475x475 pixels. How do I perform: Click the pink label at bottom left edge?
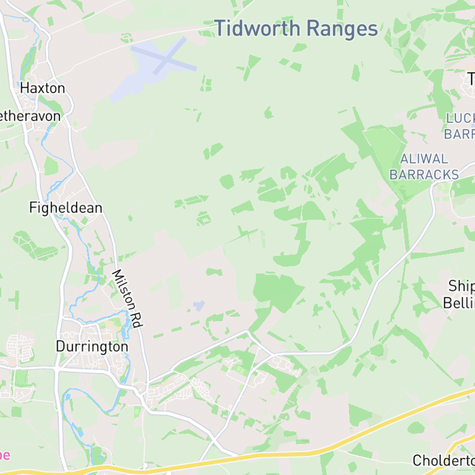(x=5, y=455)
